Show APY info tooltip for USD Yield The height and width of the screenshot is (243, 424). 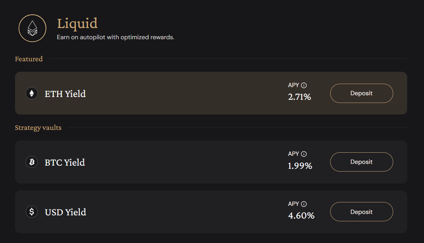pyautogui.click(x=304, y=204)
